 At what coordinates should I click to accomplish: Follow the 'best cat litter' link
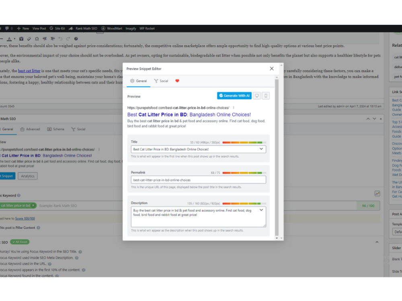(29, 71)
